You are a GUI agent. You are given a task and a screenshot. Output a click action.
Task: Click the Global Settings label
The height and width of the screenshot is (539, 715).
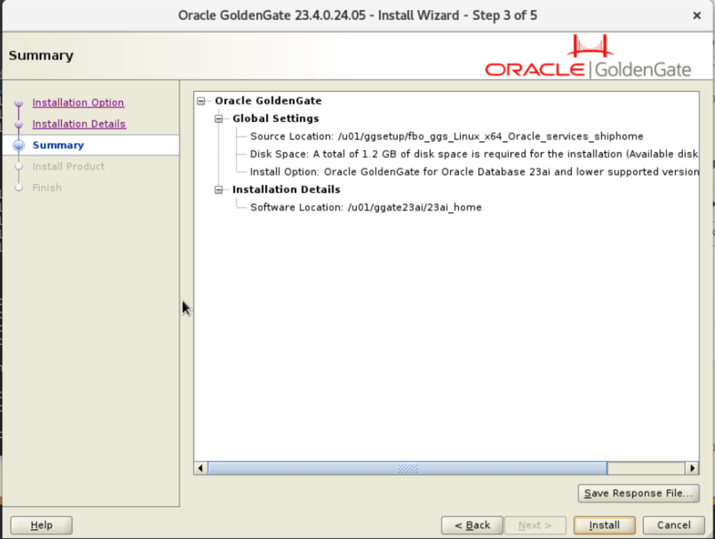click(276, 118)
